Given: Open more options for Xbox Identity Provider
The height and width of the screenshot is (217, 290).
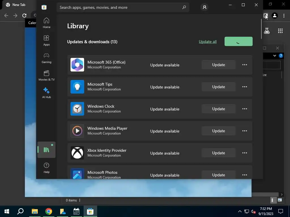Looking at the screenshot, I should [245, 153].
